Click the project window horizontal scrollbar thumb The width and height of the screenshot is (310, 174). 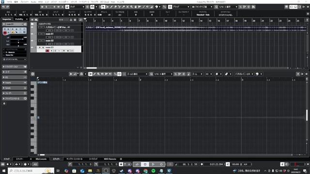[x=92, y=68]
